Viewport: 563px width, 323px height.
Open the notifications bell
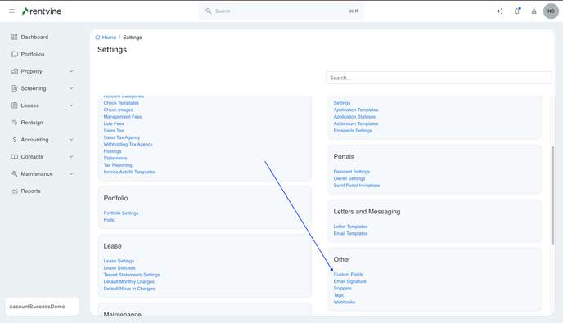pos(517,11)
